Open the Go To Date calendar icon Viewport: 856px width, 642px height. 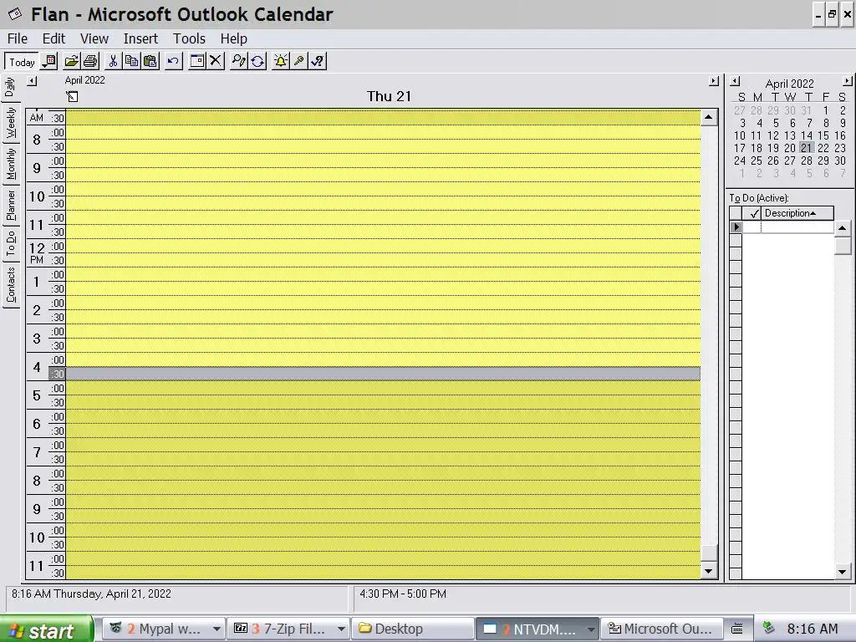49,62
